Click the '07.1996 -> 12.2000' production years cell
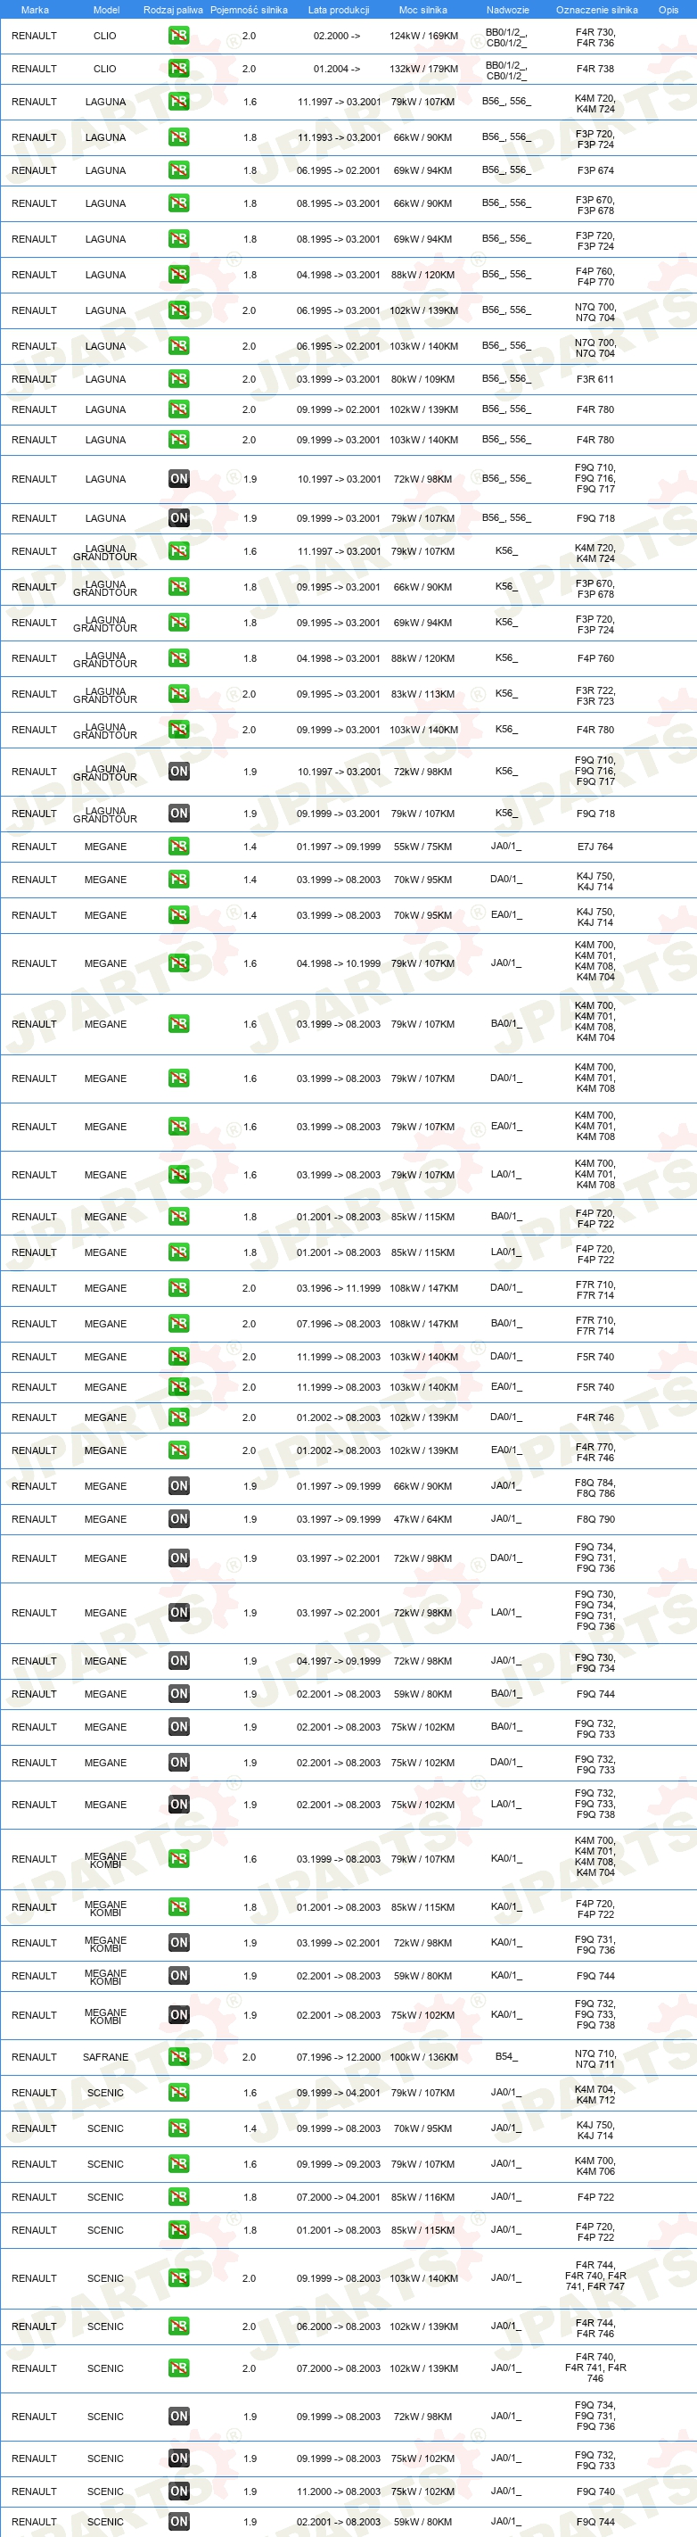The image size is (697, 2537). pos(339,2057)
